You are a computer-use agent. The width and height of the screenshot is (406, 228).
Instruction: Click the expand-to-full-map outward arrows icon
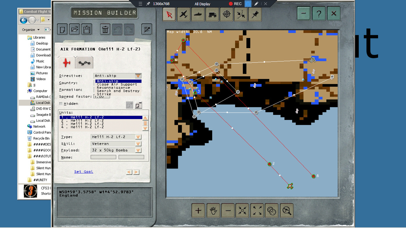coord(257,210)
